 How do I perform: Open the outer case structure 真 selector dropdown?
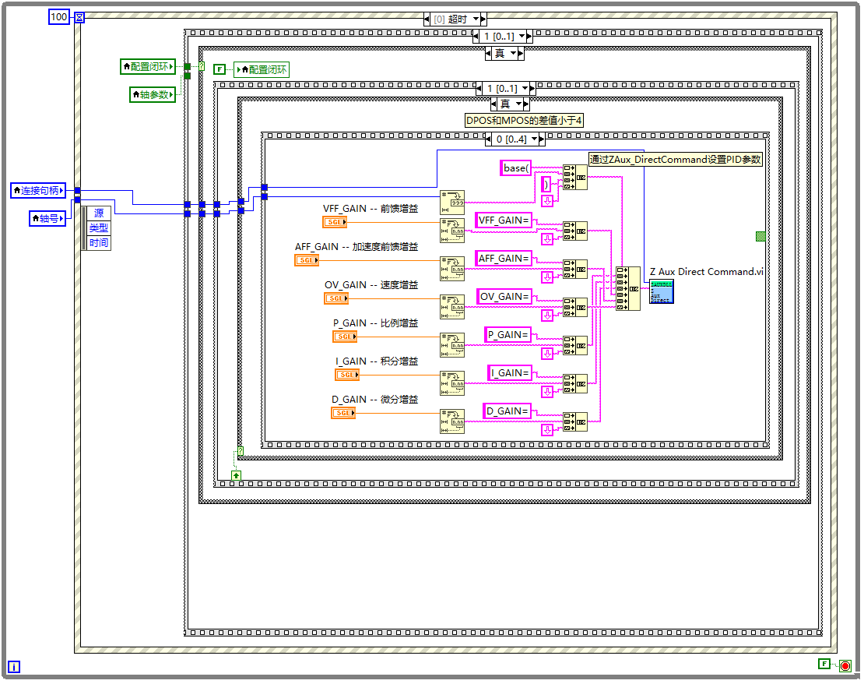tap(513, 54)
